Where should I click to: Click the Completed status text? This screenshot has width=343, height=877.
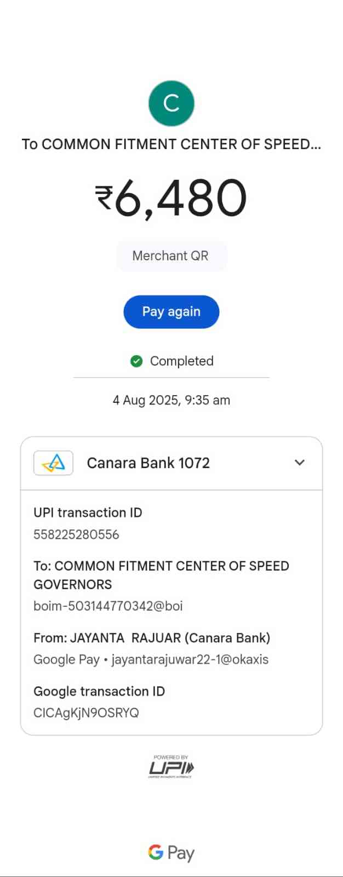pyautogui.click(x=181, y=361)
